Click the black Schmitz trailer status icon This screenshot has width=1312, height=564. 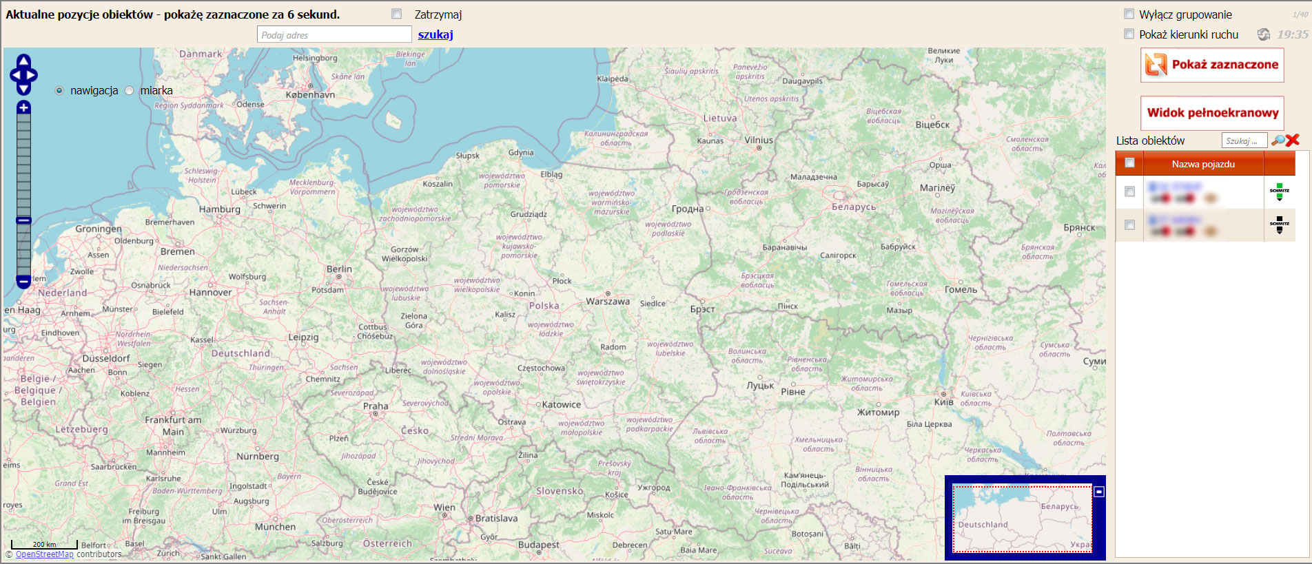pos(1280,224)
